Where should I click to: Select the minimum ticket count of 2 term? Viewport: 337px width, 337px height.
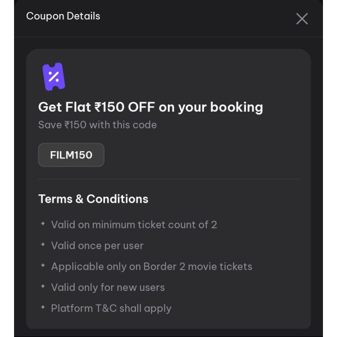point(134,225)
